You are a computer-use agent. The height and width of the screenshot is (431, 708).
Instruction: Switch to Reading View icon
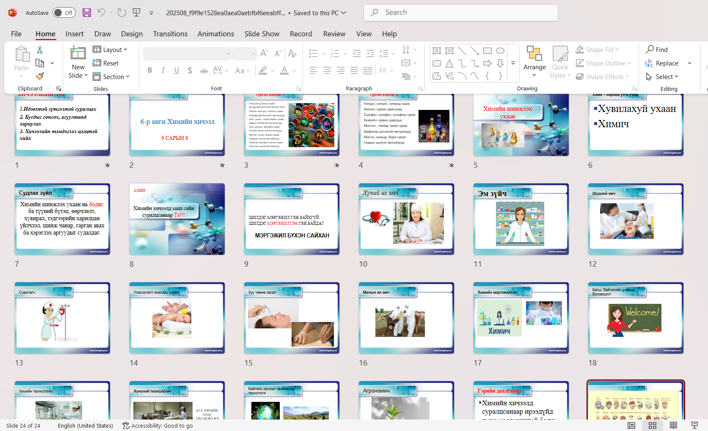(x=673, y=426)
